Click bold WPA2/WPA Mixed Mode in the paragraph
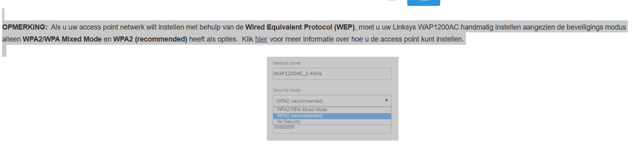Image resolution: width=637 pixels, height=147 pixels. point(62,39)
